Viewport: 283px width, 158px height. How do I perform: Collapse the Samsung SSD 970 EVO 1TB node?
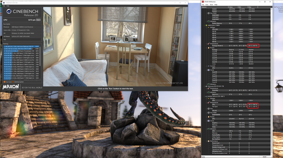pyautogui.click(x=205, y=86)
